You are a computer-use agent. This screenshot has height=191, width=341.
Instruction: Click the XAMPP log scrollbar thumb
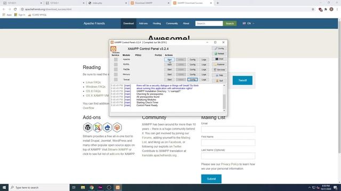click(x=224, y=102)
